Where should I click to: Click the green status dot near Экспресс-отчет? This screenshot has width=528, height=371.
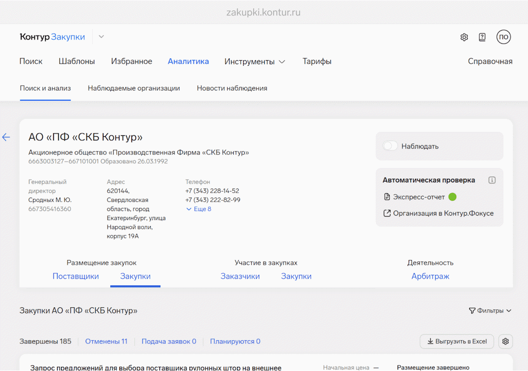(x=453, y=197)
